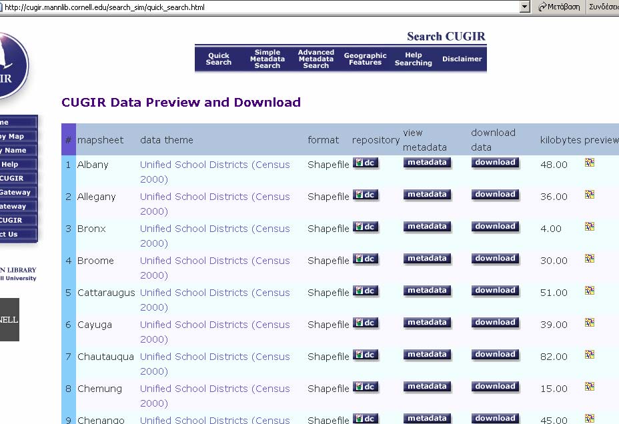View metadata for the Albany row
Viewport: 619px width, 424px height.
pyautogui.click(x=427, y=163)
